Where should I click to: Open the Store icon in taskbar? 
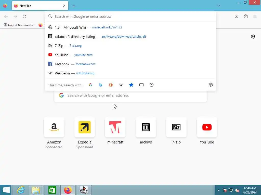point(52,190)
